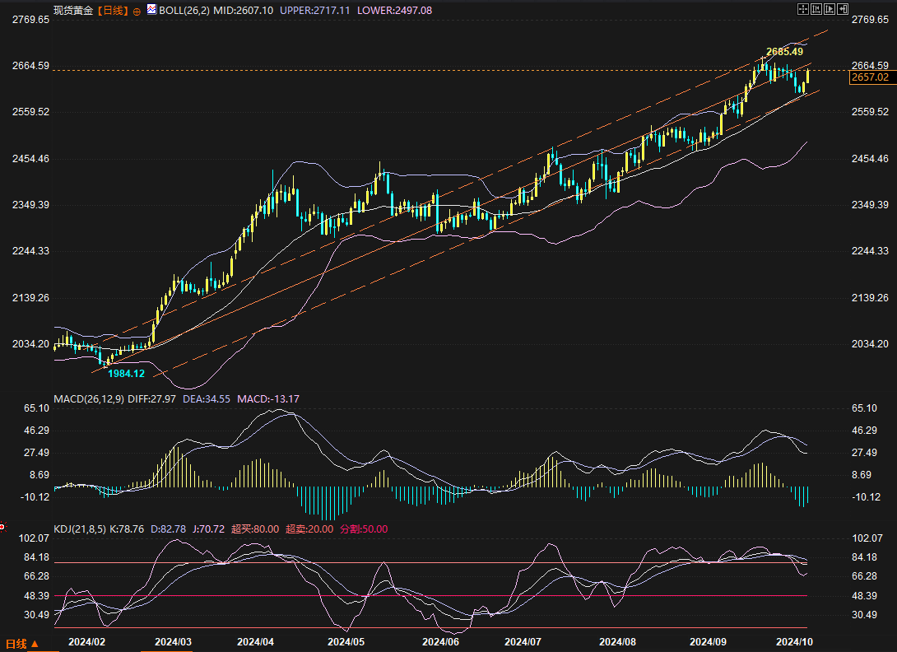This screenshot has width=897, height=652.
Task: Click the second icon in top-right toolbar
Action: (816, 9)
